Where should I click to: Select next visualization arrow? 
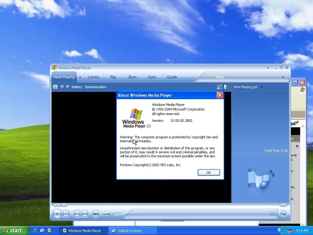click(68, 87)
